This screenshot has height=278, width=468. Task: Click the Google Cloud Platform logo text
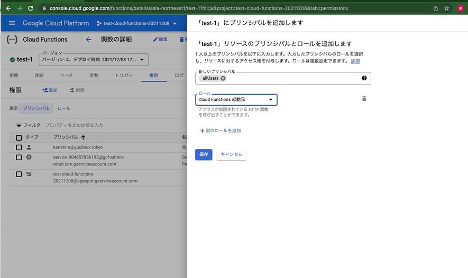56,23
